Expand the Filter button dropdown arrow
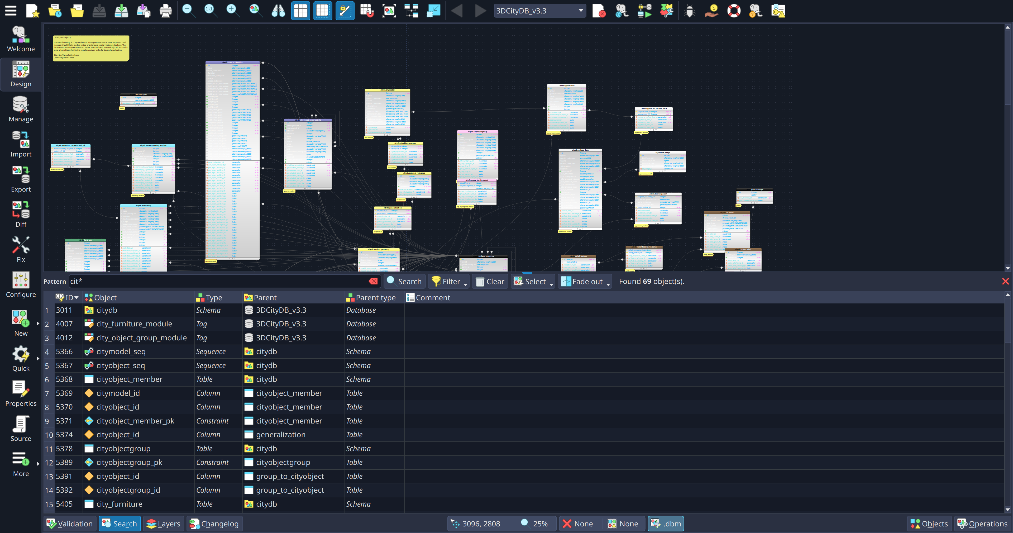 coord(466,284)
